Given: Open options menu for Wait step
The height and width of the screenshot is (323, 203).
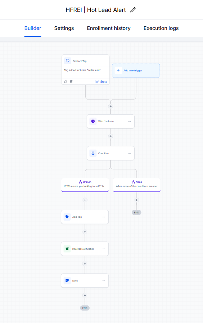Looking at the screenshot, I should (130, 121).
